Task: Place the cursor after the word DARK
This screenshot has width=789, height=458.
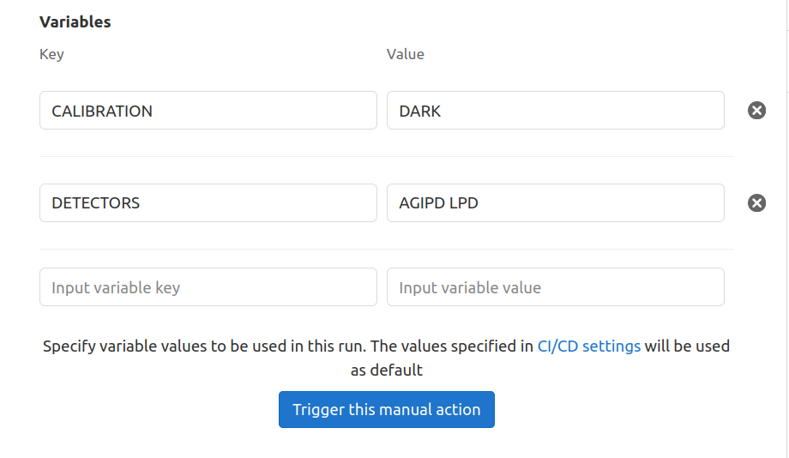Action: point(443,111)
